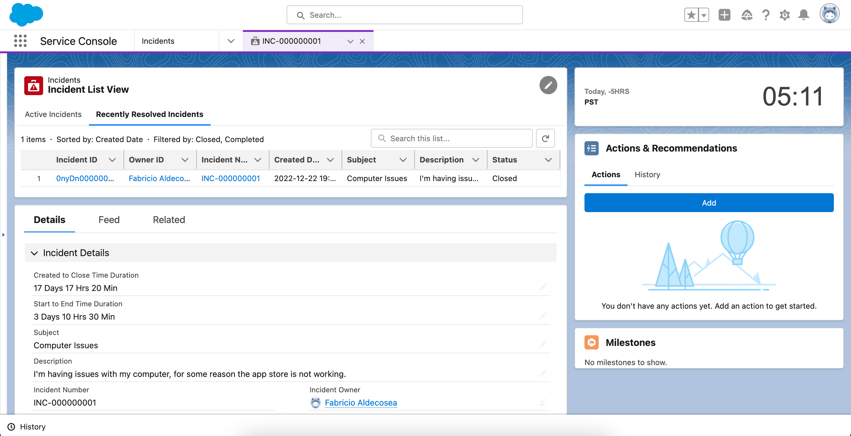Click the History clock icon
The image size is (851, 436).
[x=11, y=427]
